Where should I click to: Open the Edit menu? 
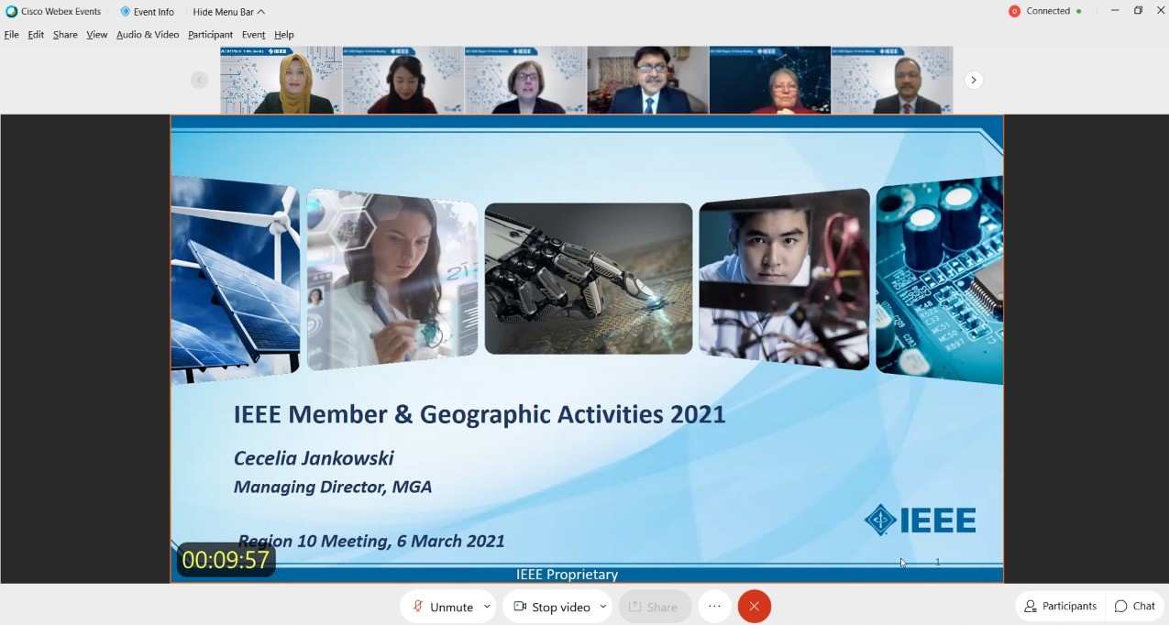pyautogui.click(x=36, y=35)
